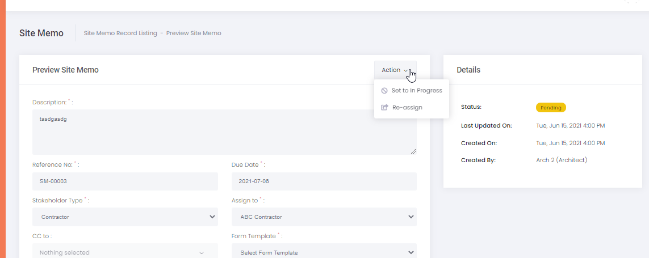The height and width of the screenshot is (258, 649).
Task: Click the Site Memo page title
Action: click(x=41, y=33)
